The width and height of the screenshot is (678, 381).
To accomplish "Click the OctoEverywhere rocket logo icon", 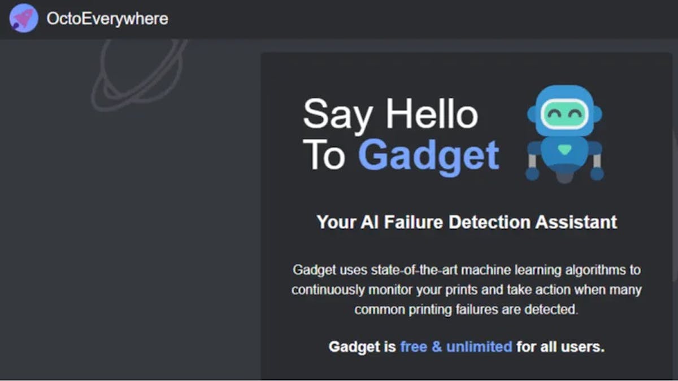I will tap(23, 18).
